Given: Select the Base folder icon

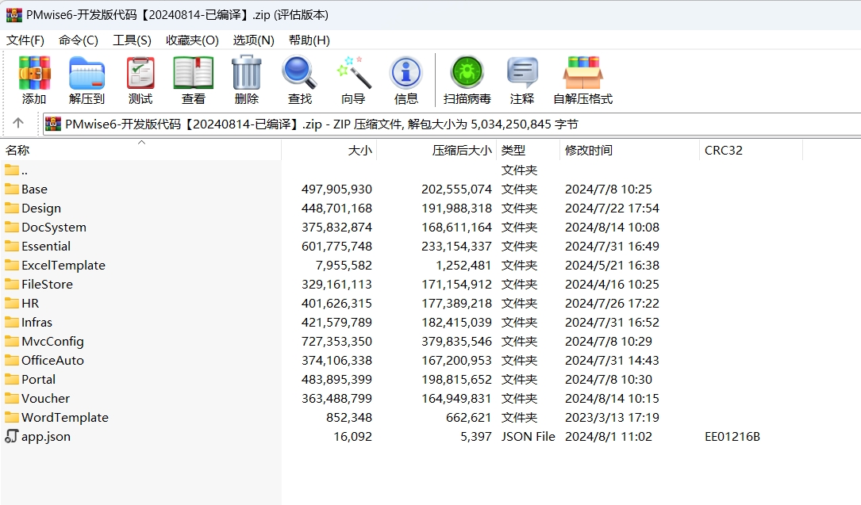Looking at the screenshot, I should (12, 189).
